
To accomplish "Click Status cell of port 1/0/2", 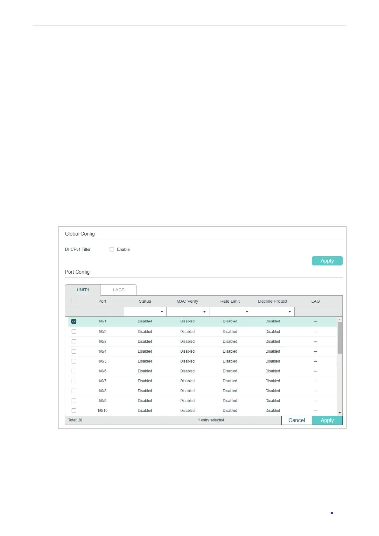I will tap(145, 331).
